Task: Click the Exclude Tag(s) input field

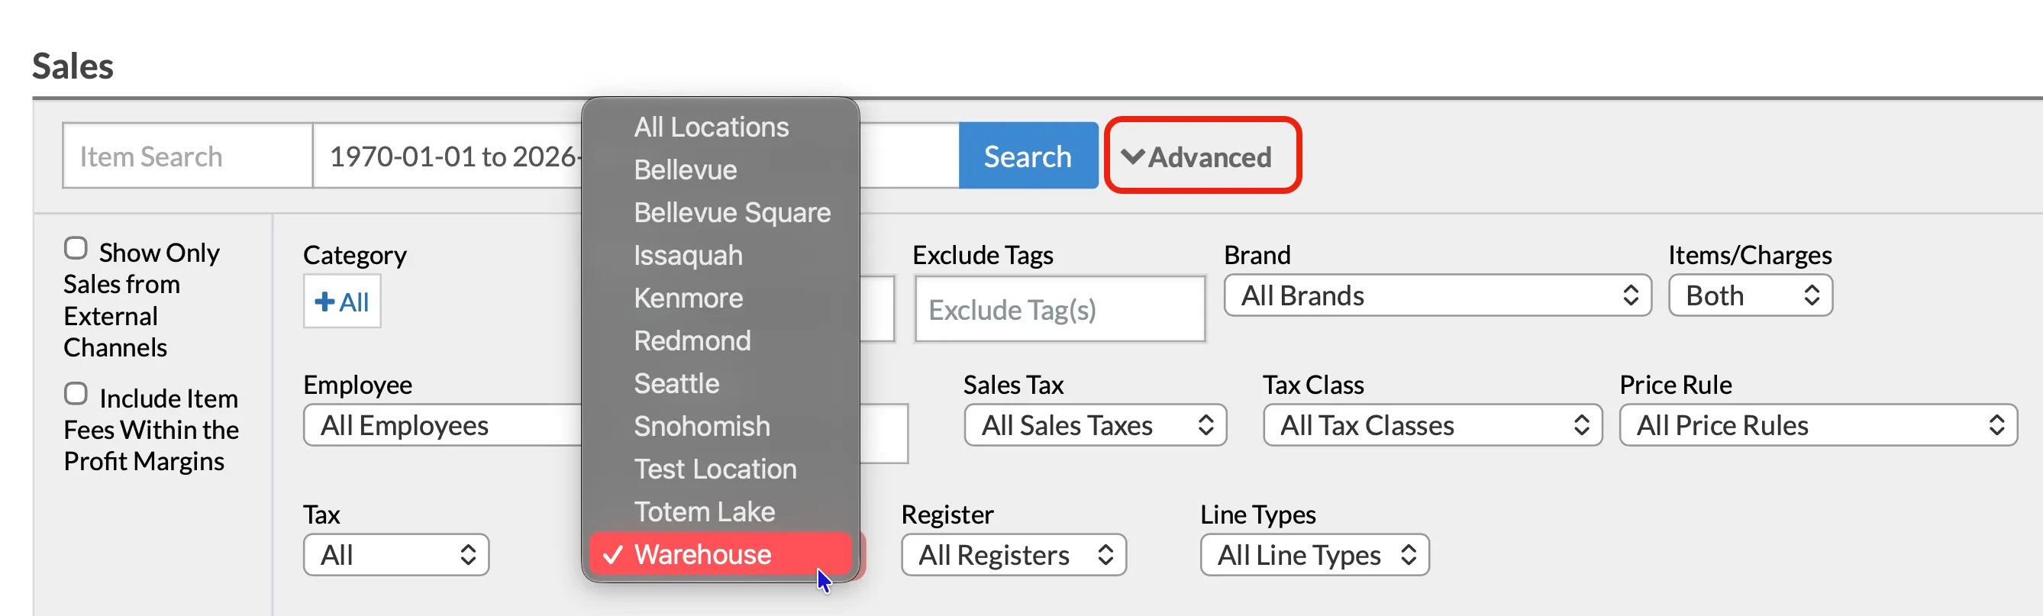Action: click(1060, 309)
